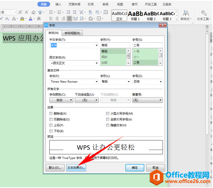Click the decrease indent icon

pos(68,12)
